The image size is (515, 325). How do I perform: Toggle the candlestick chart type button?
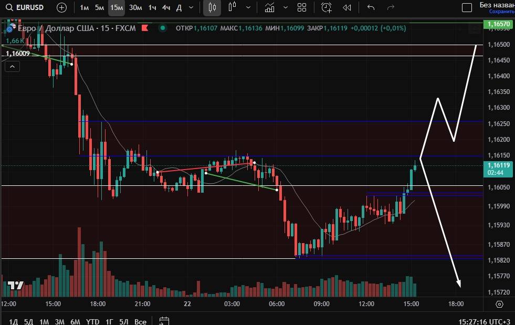[x=212, y=7]
